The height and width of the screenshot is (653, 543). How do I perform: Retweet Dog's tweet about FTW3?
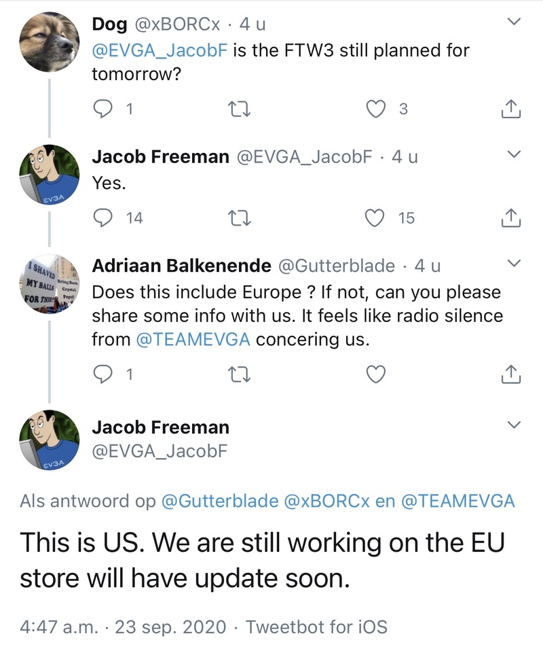click(236, 109)
